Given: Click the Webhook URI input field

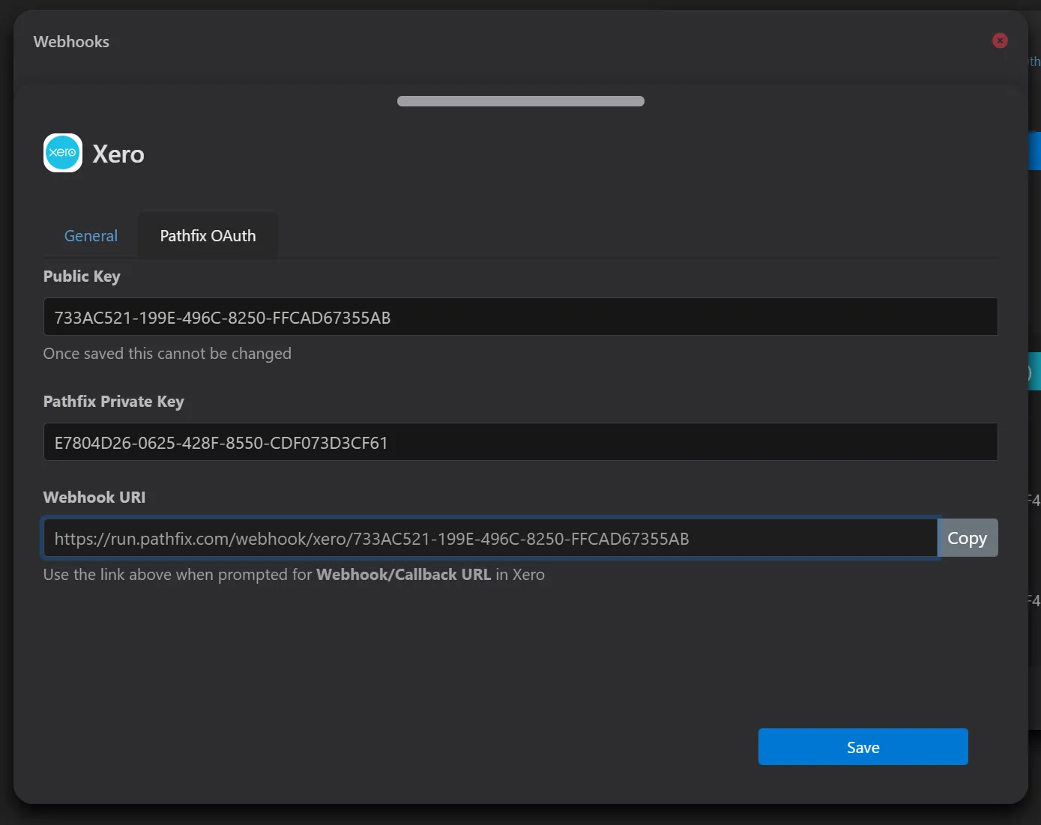Looking at the screenshot, I should (490, 538).
